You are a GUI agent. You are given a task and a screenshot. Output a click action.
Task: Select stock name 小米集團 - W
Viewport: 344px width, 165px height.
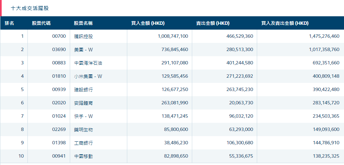click(x=88, y=76)
